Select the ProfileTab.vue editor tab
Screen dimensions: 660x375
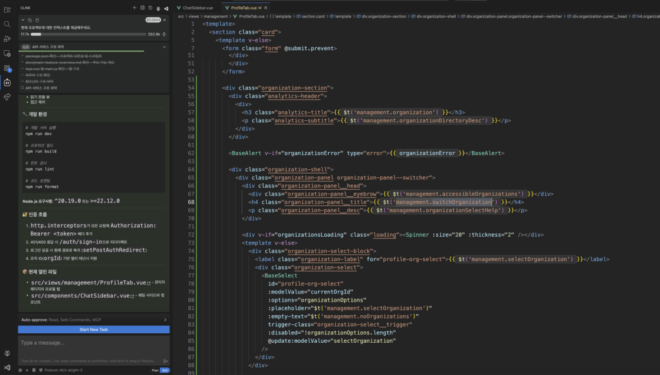point(243,8)
